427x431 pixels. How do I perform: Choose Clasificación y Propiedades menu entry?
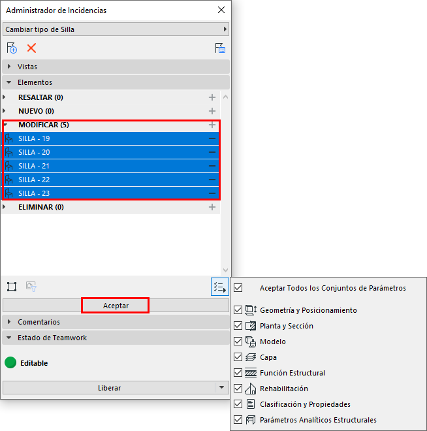pos(328,404)
